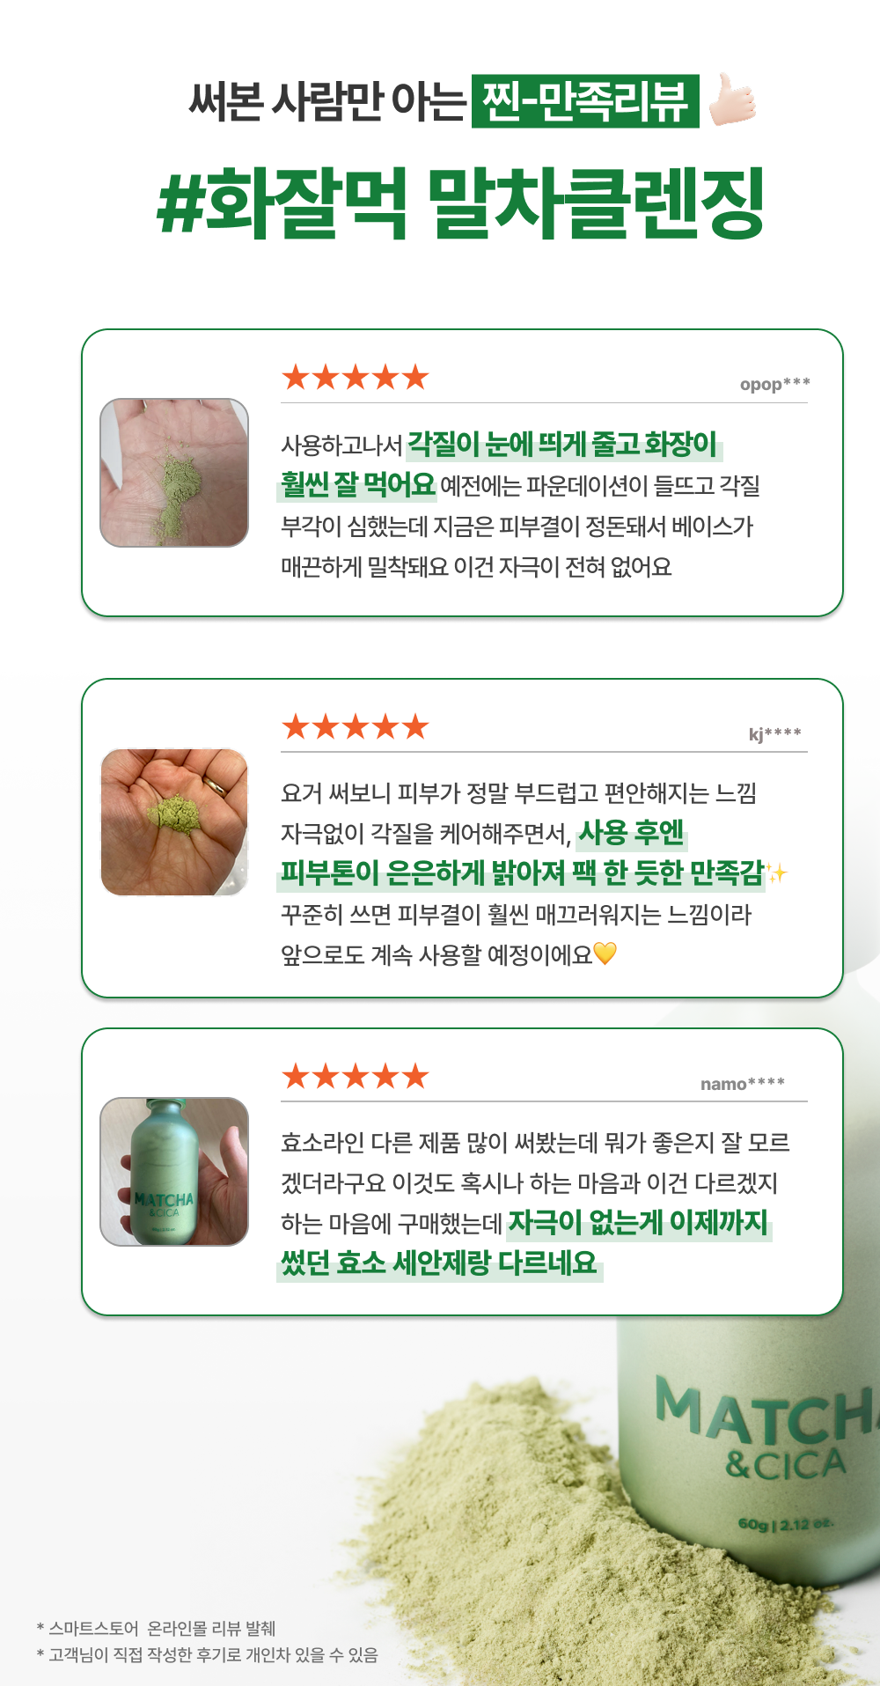Image resolution: width=880 pixels, height=1686 pixels.
Task: Click the yellow heart emoji
Action: click(605, 953)
